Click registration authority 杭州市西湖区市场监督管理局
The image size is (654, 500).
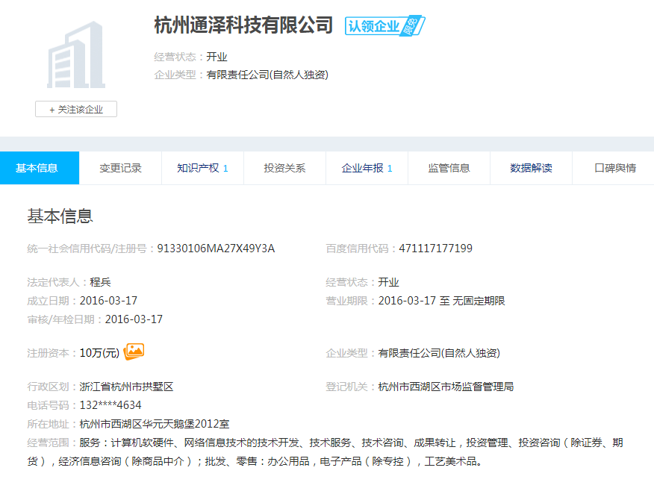point(446,387)
